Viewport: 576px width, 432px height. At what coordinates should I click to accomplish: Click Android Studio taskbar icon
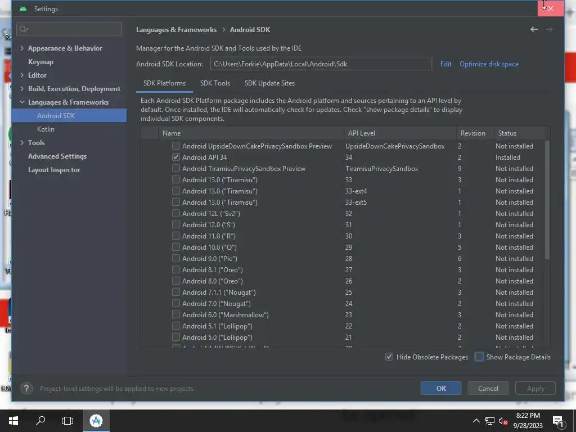coord(96,421)
